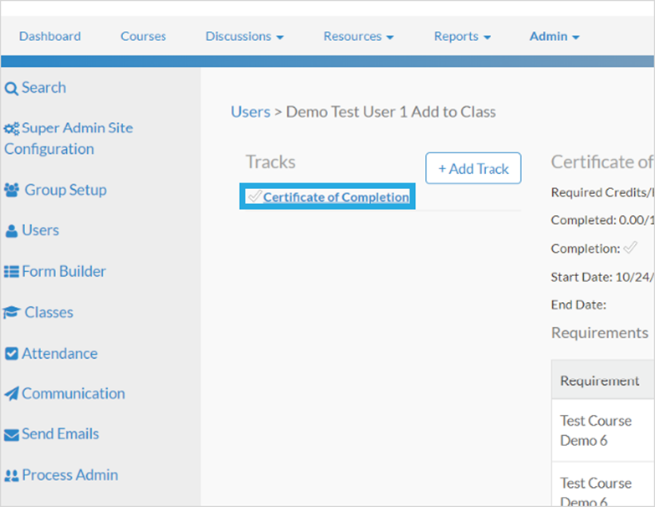The height and width of the screenshot is (507, 655).
Task: Go to the Dashboard tab
Action: click(x=50, y=36)
